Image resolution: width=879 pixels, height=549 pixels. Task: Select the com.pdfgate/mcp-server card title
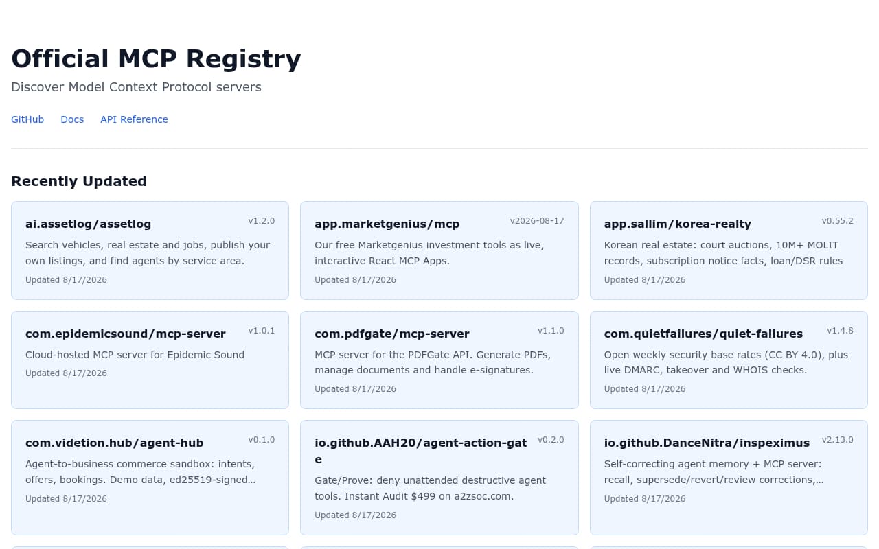(392, 334)
